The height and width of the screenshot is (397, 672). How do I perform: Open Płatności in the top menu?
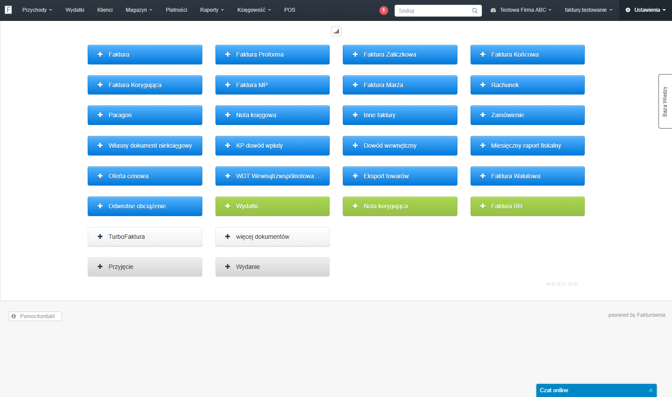pos(177,10)
